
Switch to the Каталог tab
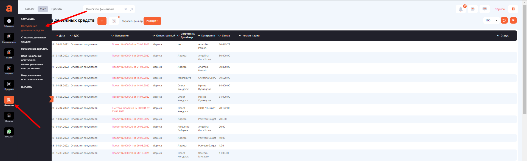click(30, 9)
